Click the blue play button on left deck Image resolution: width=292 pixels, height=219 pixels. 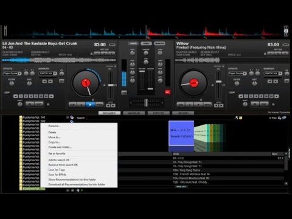pyautogui.click(x=90, y=105)
